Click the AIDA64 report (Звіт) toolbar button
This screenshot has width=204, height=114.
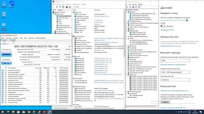[76, 7]
